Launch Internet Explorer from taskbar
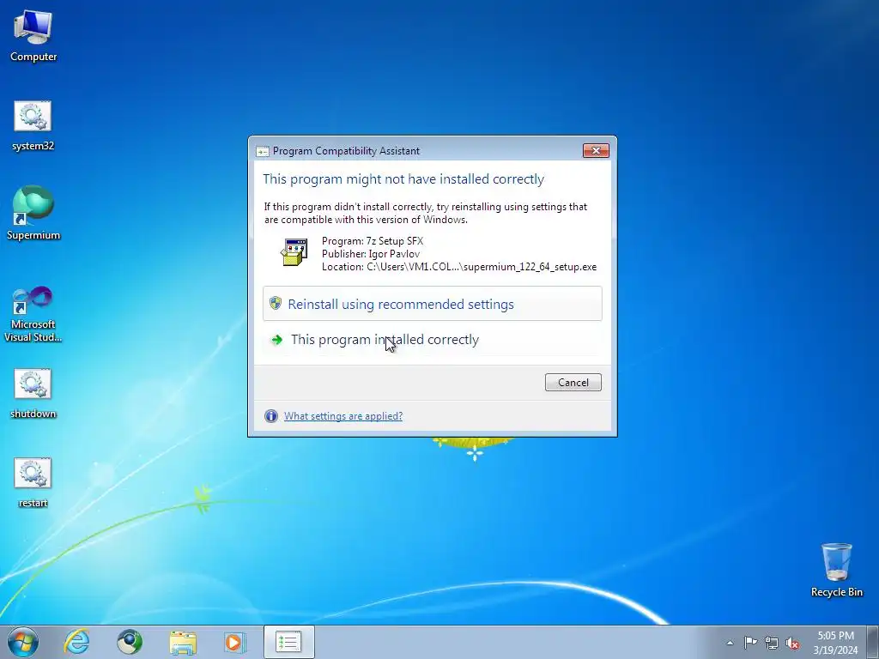The image size is (879, 659). [76, 642]
